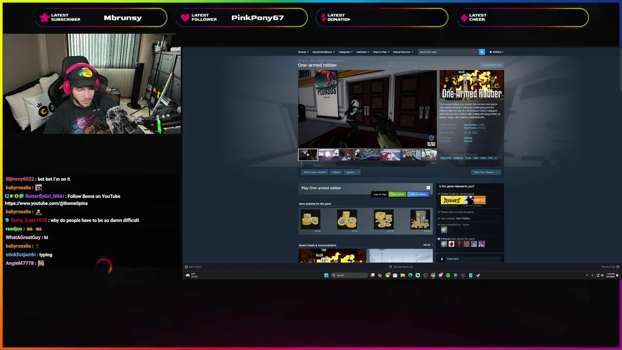Select the $24.99 gold coins item
Viewport: 622px width, 350px height.
(383, 220)
